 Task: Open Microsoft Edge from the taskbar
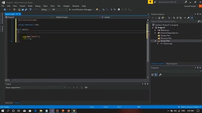coord(35,111)
